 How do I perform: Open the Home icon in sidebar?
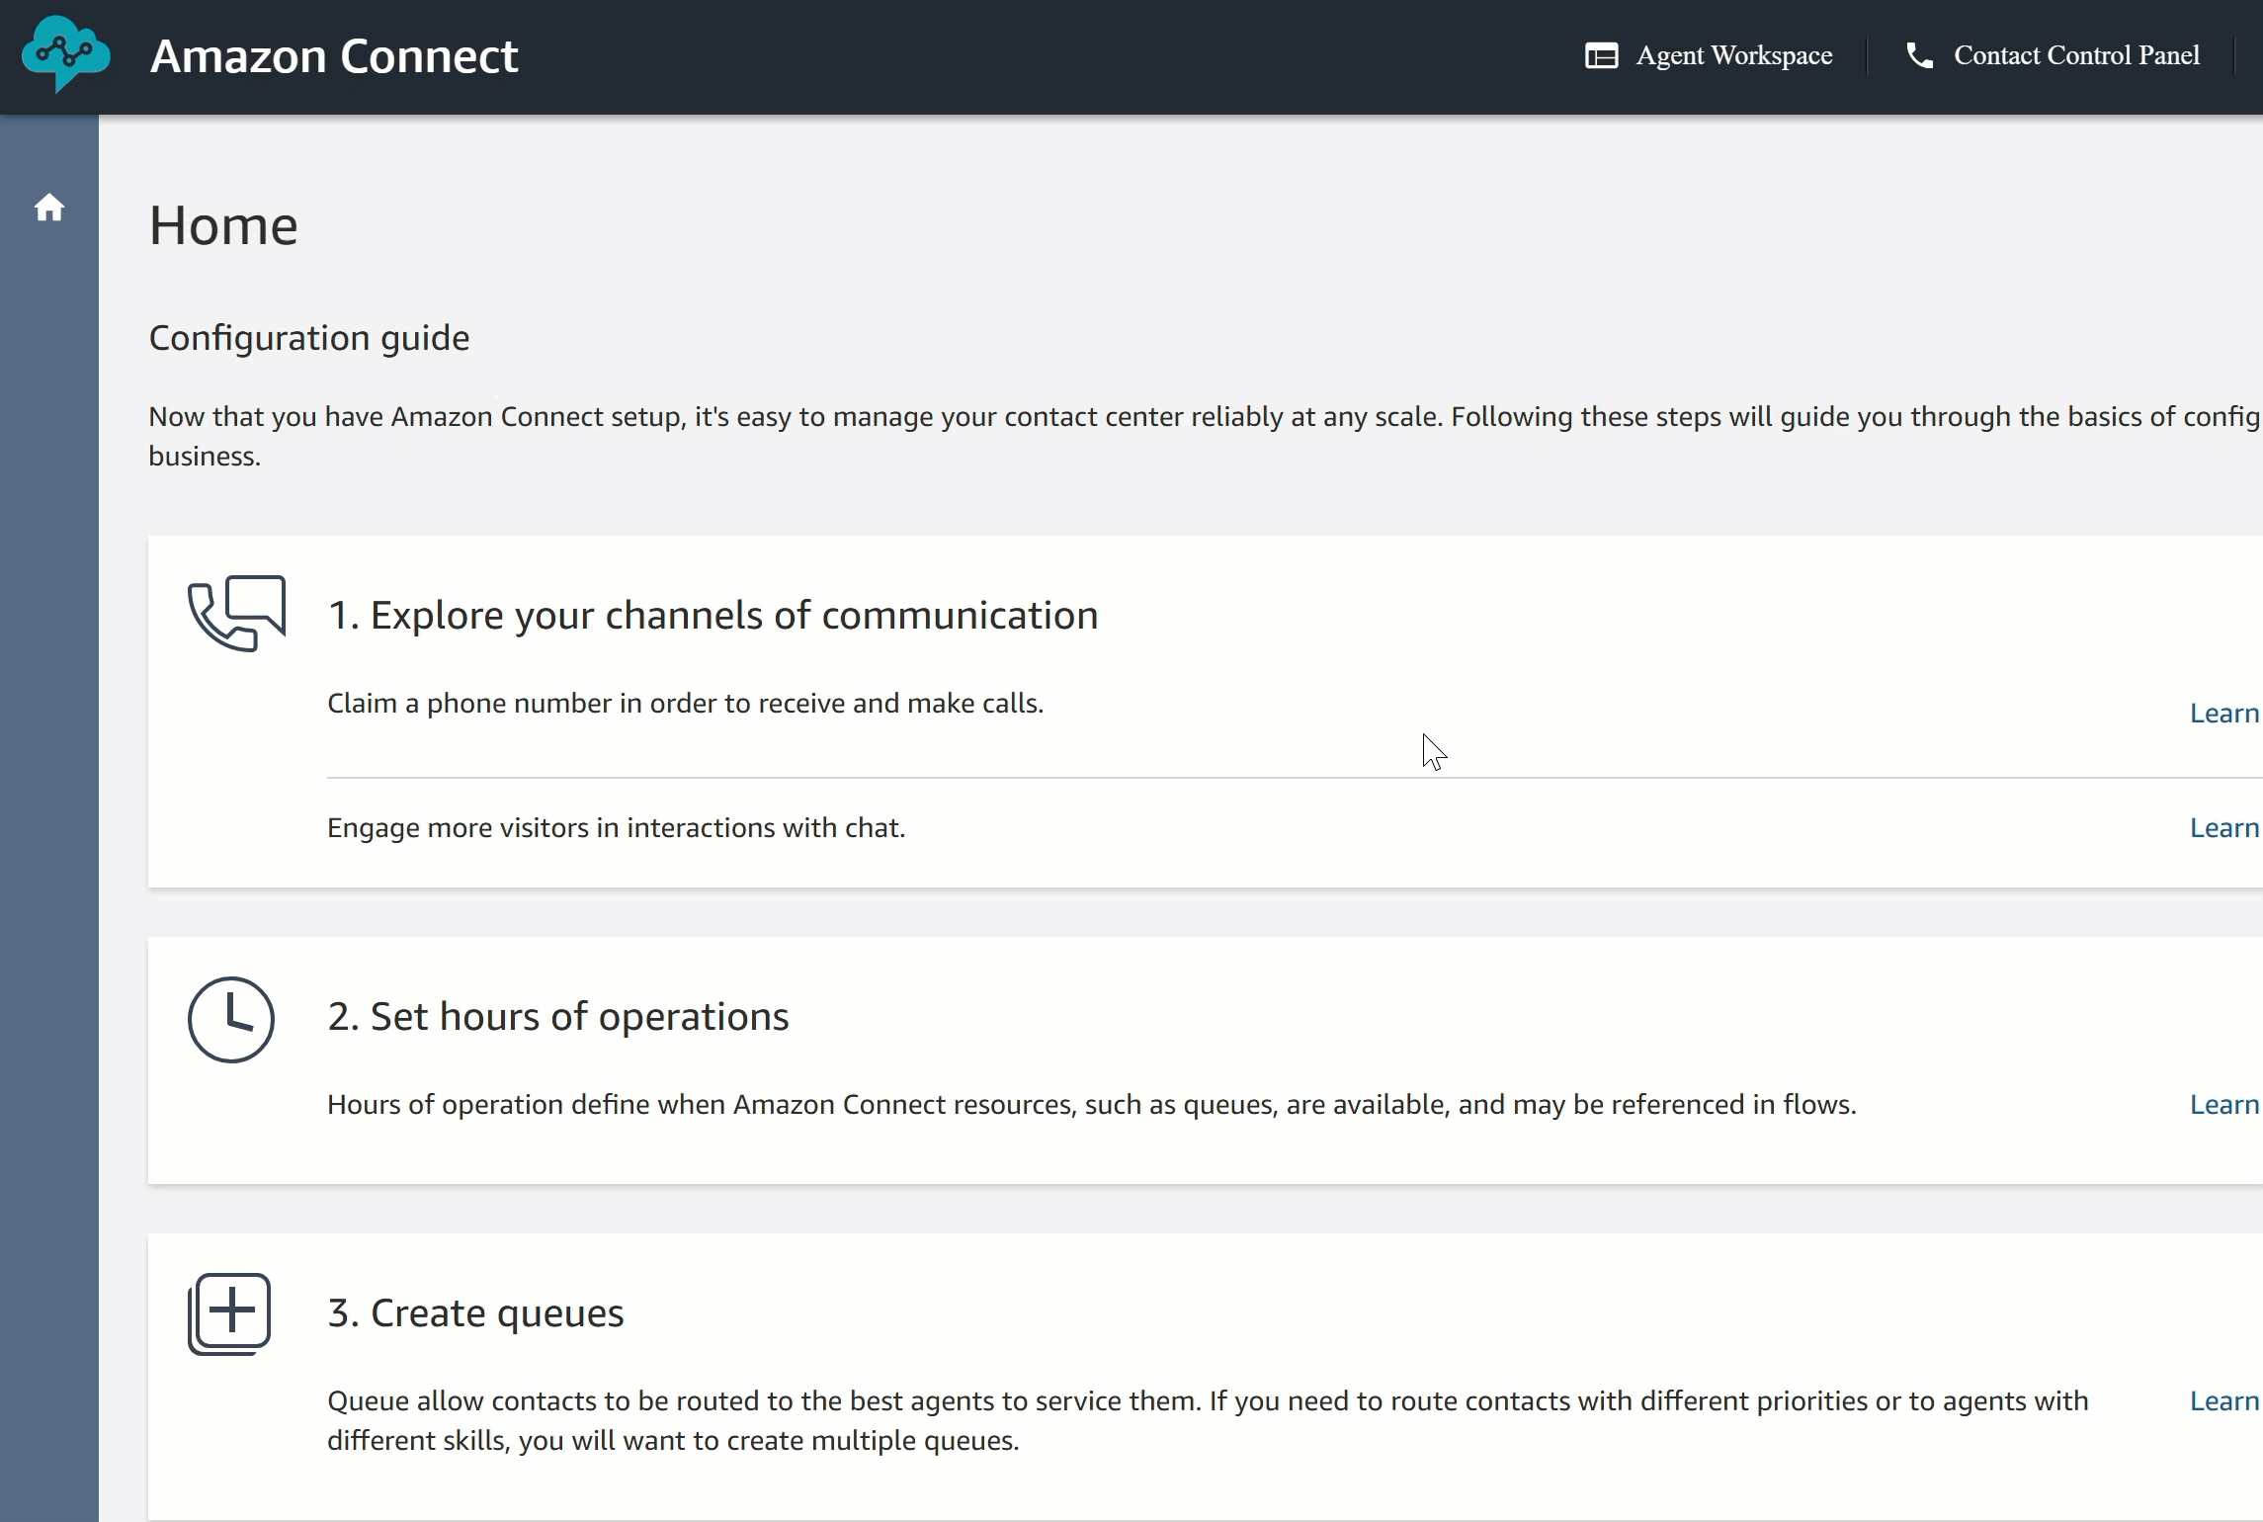tap(49, 208)
